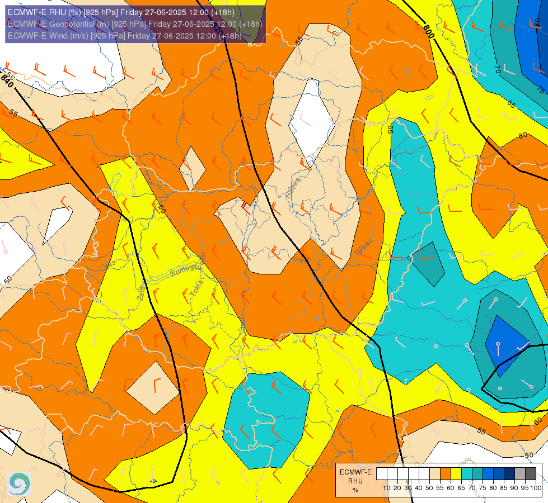Image resolution: width=548 pixels, height=503 pixels.
Task: Pick the cyan 65-70 legend swatch
Action: pyautogui.click(x=467, y=474)
